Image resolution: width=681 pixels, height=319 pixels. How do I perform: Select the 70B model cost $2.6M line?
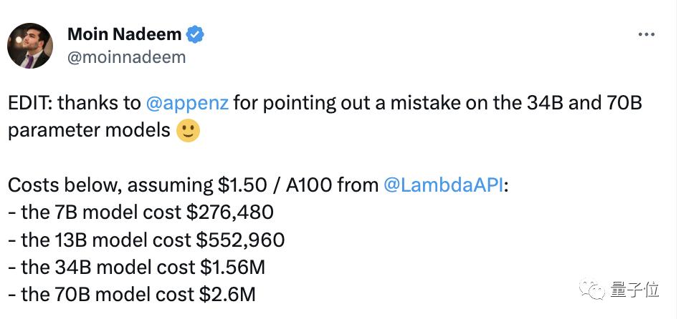132,295
